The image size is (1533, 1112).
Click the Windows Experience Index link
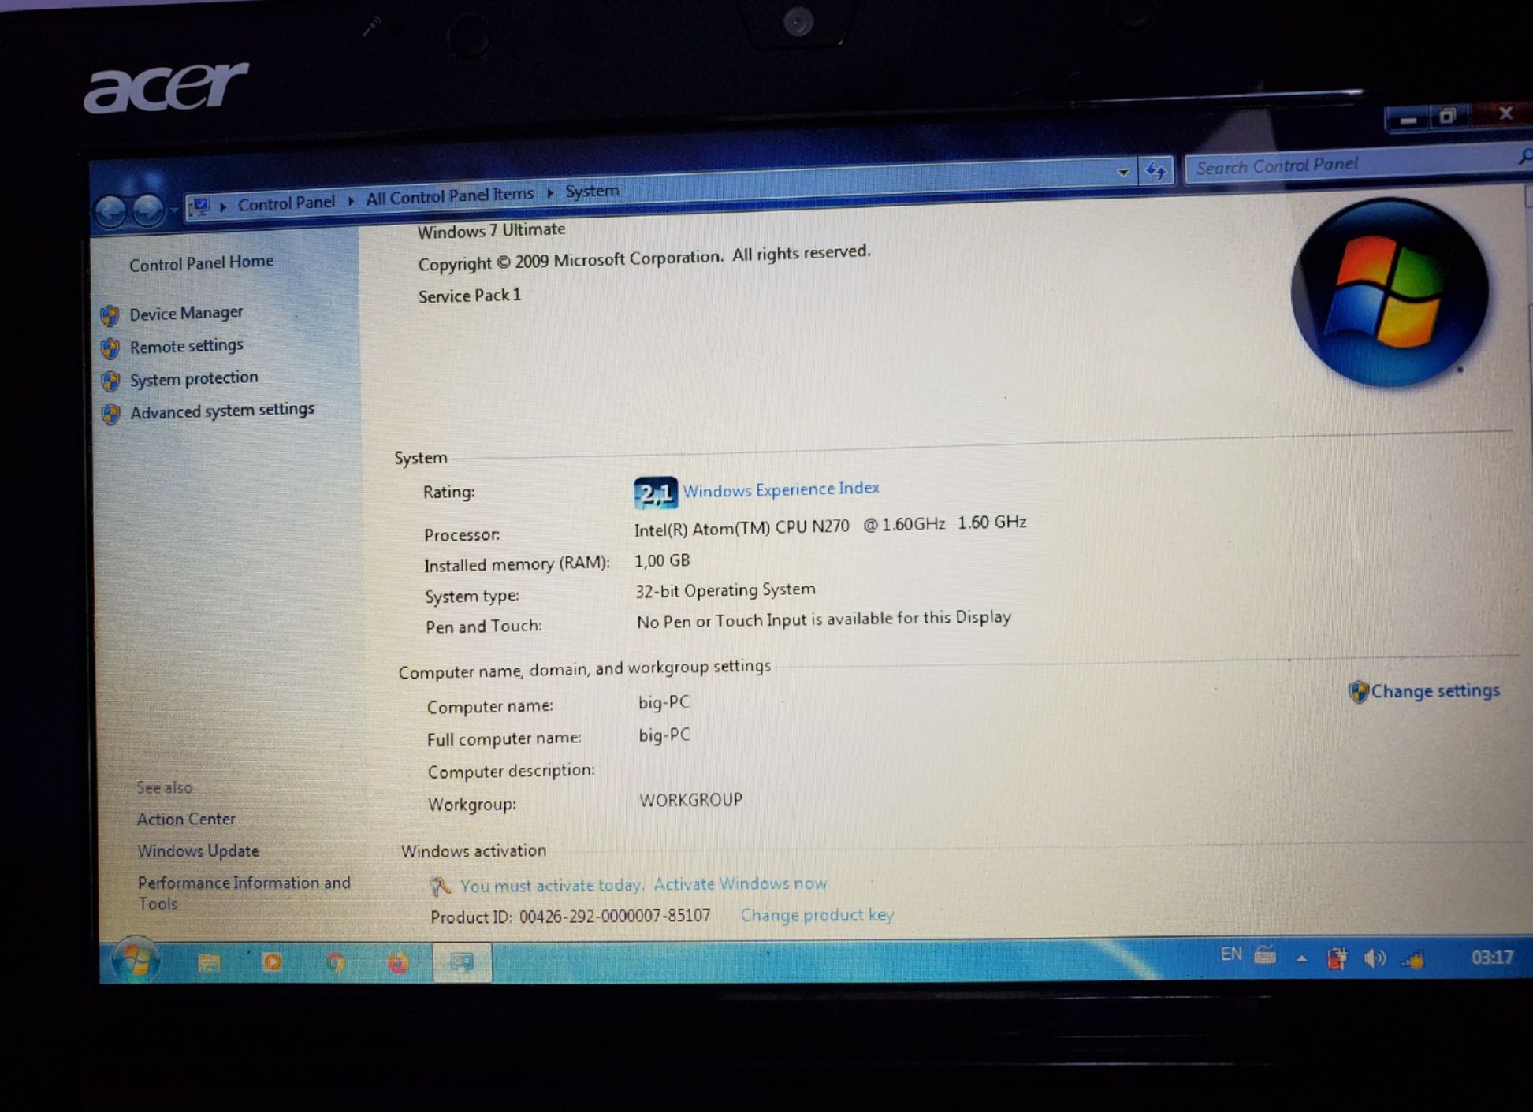coord(780,489)
